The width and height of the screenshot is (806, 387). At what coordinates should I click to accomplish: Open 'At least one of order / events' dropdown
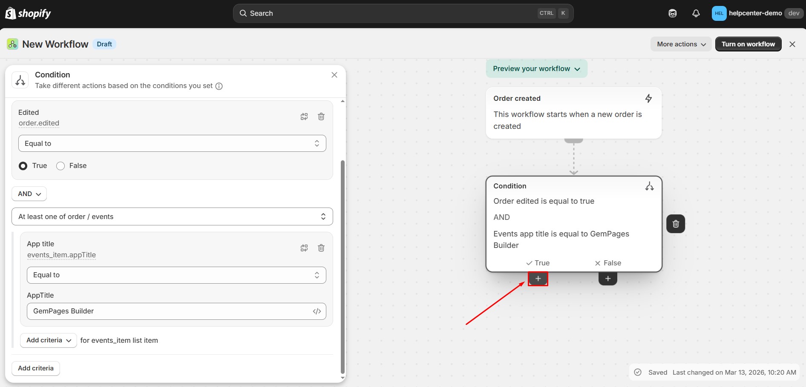click(172, 216)
